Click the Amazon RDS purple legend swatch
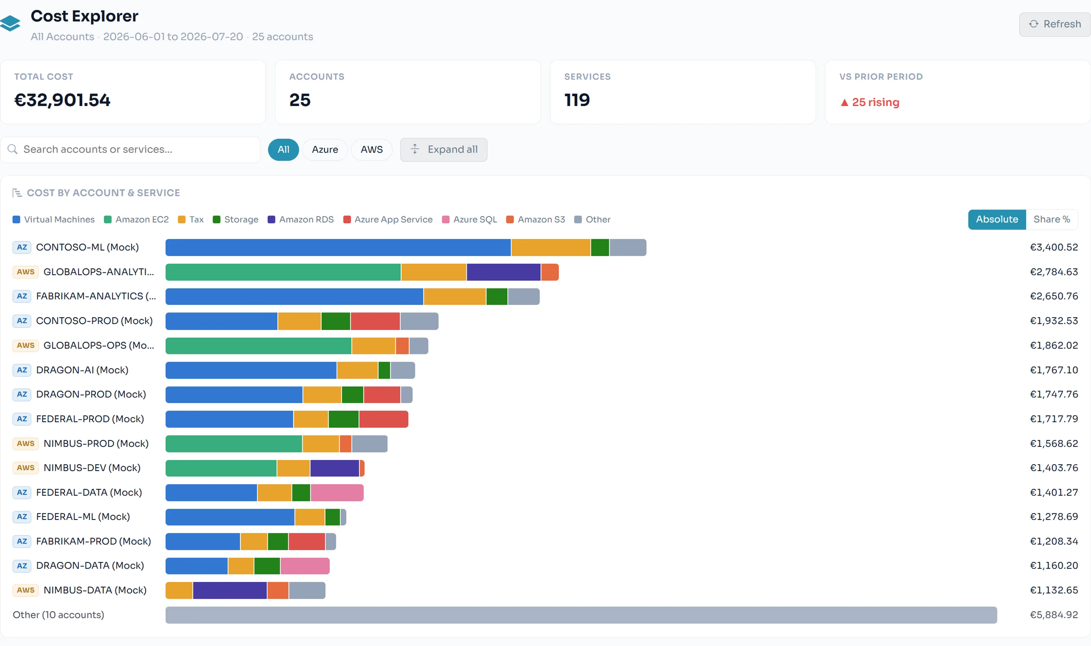Viewport: 1091px width, 646px height. click(x=271, y=219)
